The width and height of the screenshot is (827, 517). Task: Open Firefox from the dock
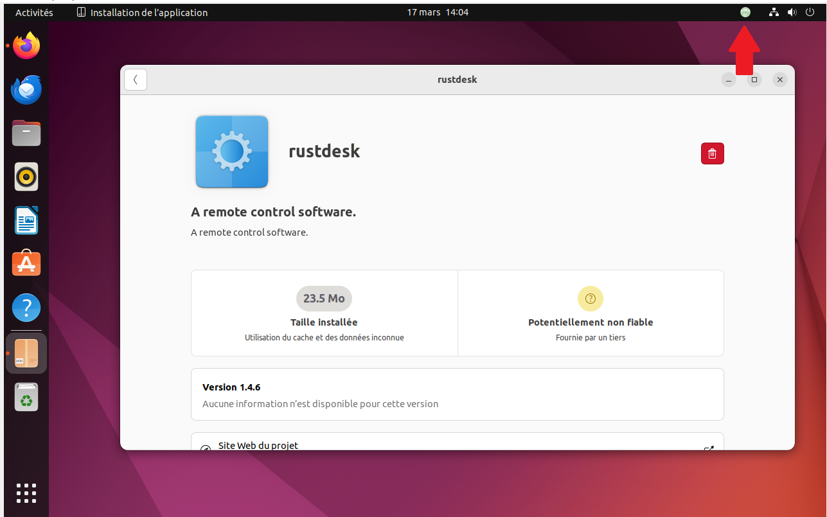(x=26, y=46)
